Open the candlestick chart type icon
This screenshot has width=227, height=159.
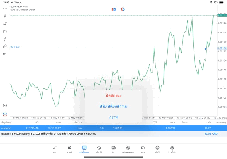tap(5, 16)
